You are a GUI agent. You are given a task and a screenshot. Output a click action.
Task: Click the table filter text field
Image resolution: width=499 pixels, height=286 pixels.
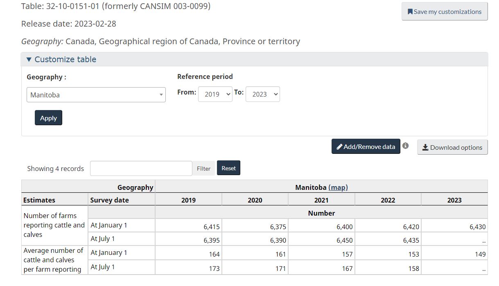[x=141, y=168]
